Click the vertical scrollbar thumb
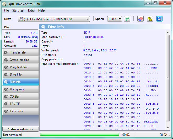 [168, 78]
